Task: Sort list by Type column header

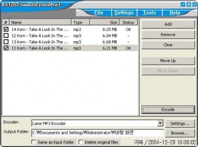Action: [80, 22]
